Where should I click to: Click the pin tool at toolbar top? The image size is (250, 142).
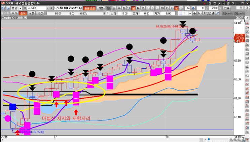pos(247,18)
